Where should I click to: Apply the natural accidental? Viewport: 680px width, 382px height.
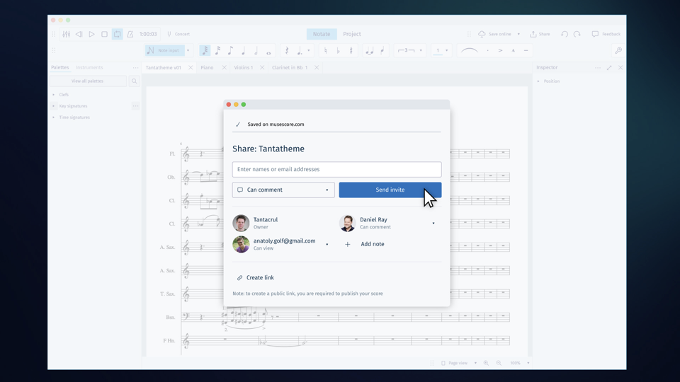(326, 51)
